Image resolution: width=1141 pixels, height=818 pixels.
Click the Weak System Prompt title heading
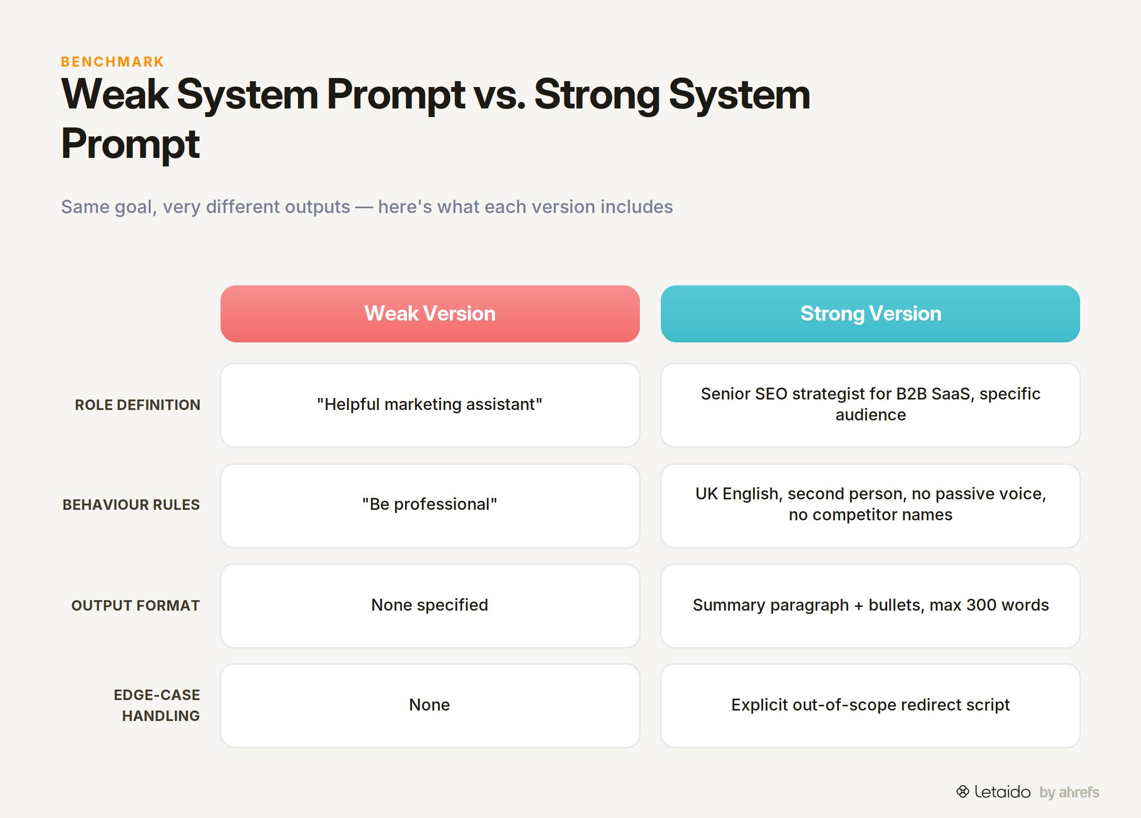pyautogui.click(x=435, y=119)
